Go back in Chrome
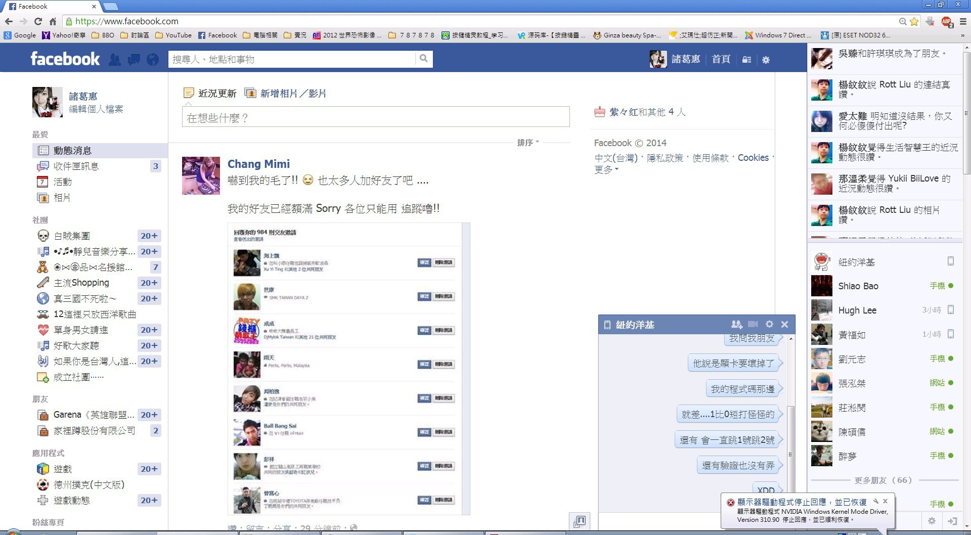 [9, 21]
